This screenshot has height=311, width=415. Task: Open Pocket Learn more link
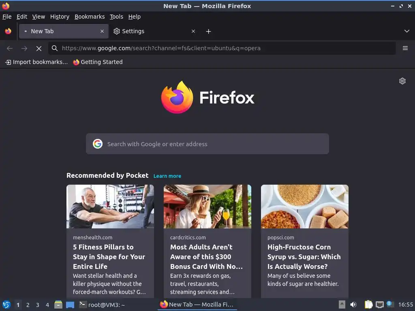(167, 176)
